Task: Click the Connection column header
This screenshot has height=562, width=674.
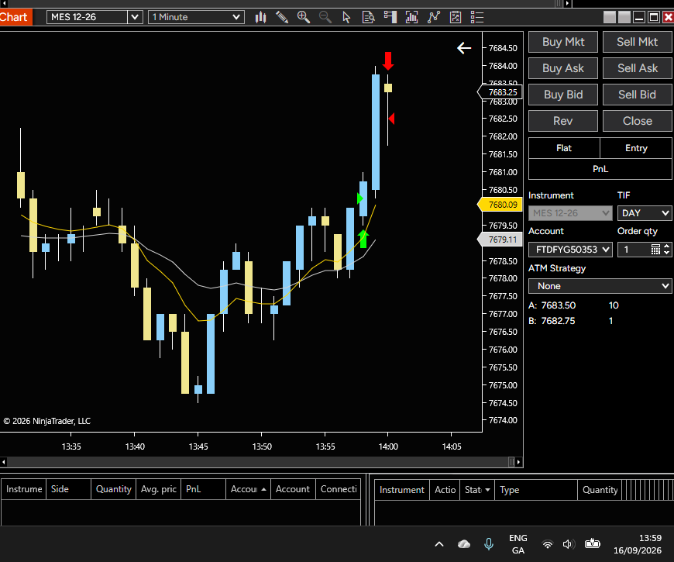Action: 339,489
